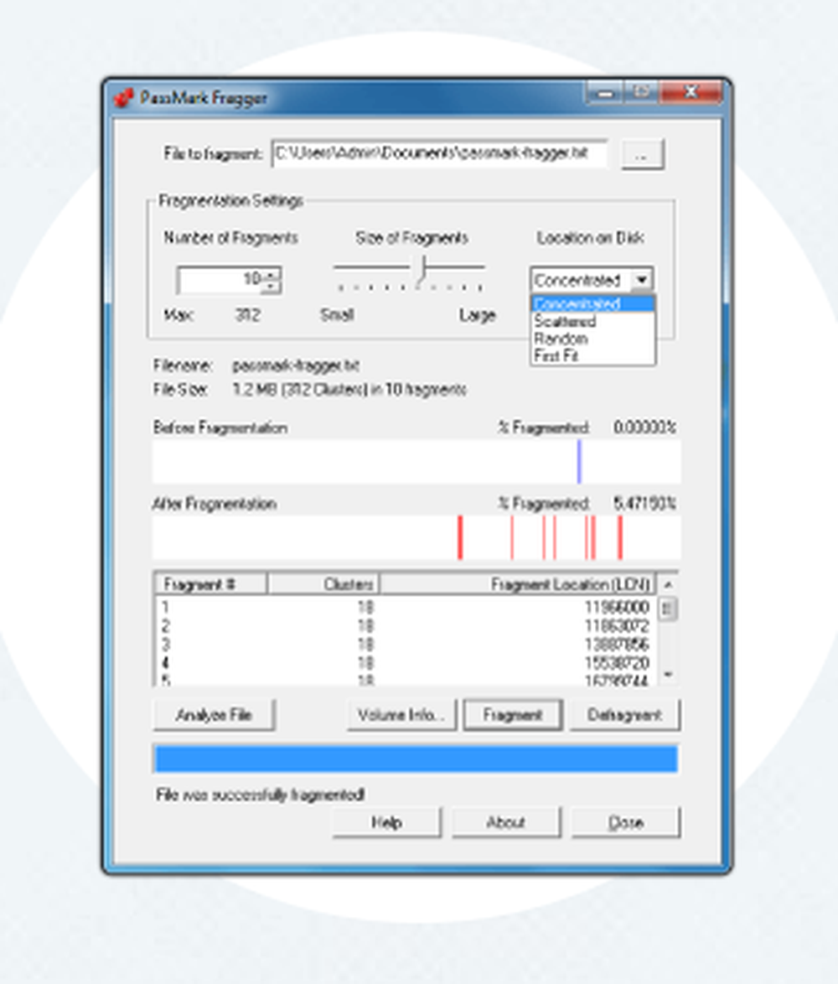Click the File Size value text
Viewport: 838px width, 984px height.
[349, 390]
